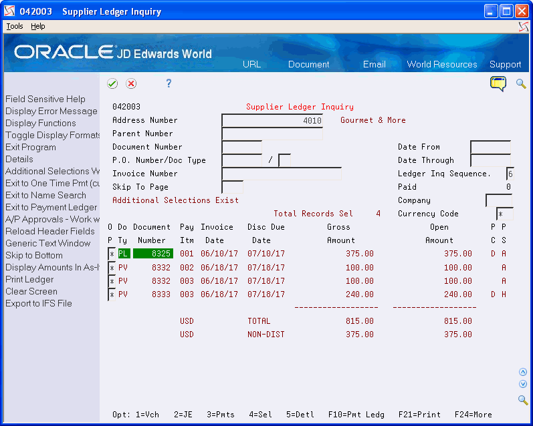
Task: Click the F24=More function key text
Action: (473, 415)
